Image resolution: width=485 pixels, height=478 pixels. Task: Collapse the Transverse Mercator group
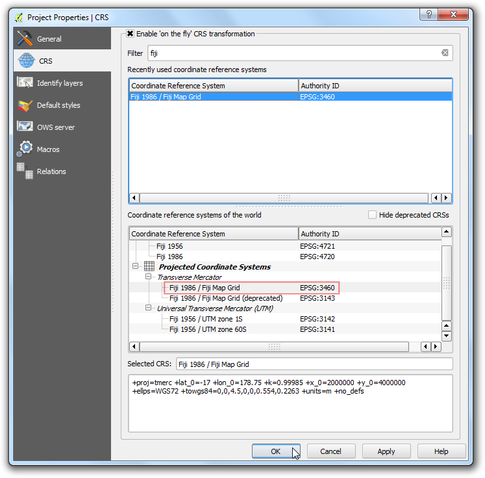[149, 277]
